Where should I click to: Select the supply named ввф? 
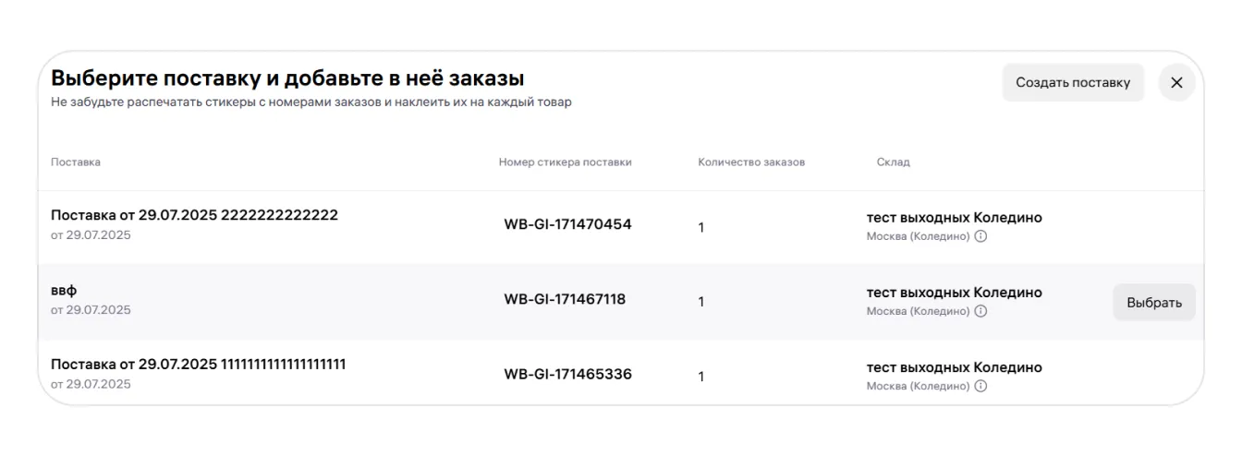[1153, 302]
